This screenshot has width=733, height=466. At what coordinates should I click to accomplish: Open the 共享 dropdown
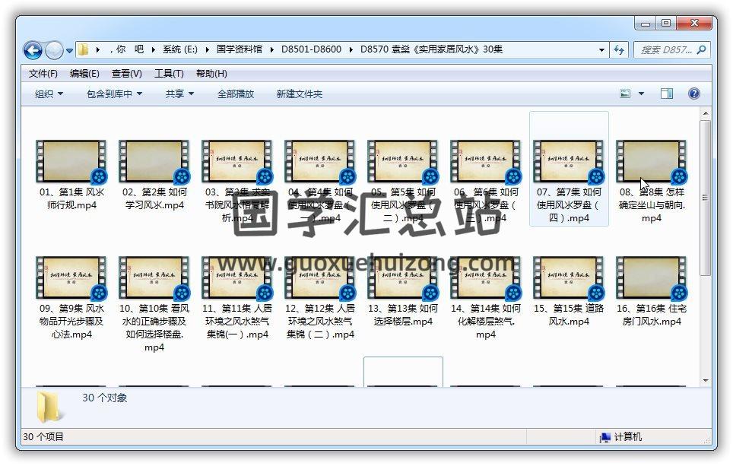pyautogui.click(x=179, y=94)
